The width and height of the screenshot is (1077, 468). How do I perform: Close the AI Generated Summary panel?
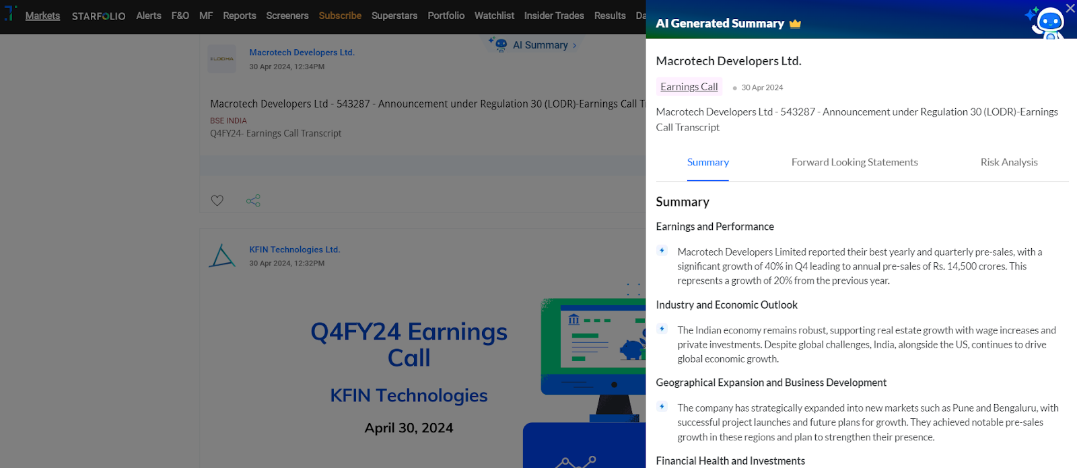pyautogui.click(x=1070, y=8)
